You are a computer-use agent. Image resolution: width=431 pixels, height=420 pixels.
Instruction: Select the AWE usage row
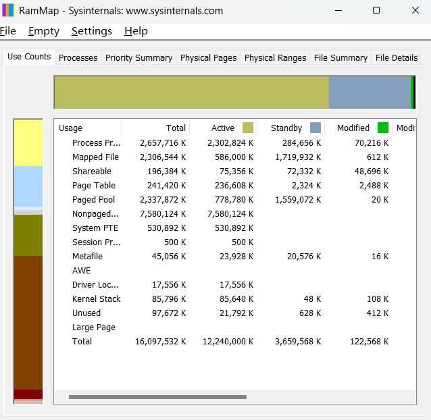(x=234, y=271)
